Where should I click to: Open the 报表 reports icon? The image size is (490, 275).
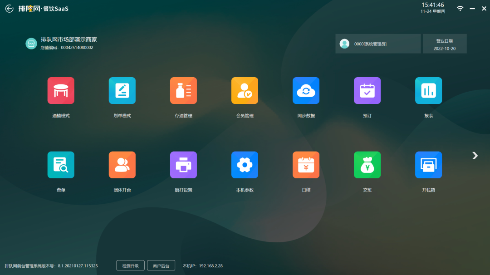(x=428, y=91)
